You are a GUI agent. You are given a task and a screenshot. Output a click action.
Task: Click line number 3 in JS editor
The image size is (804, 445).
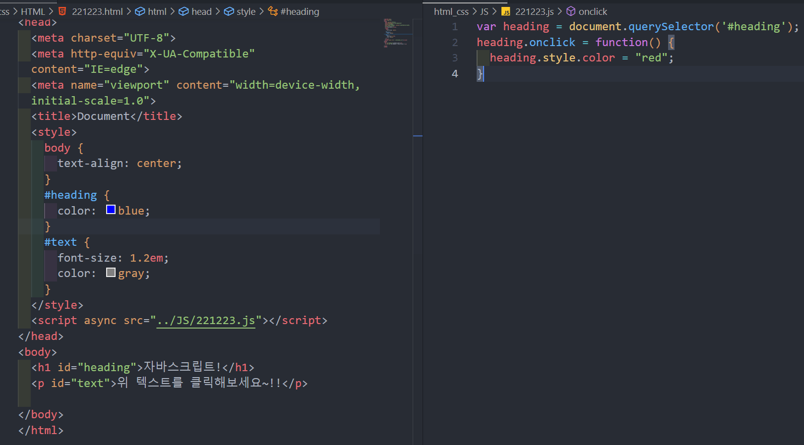[455, 58]
